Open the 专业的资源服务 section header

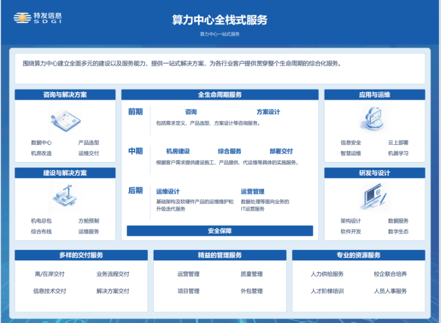click(x=358, y=255)
